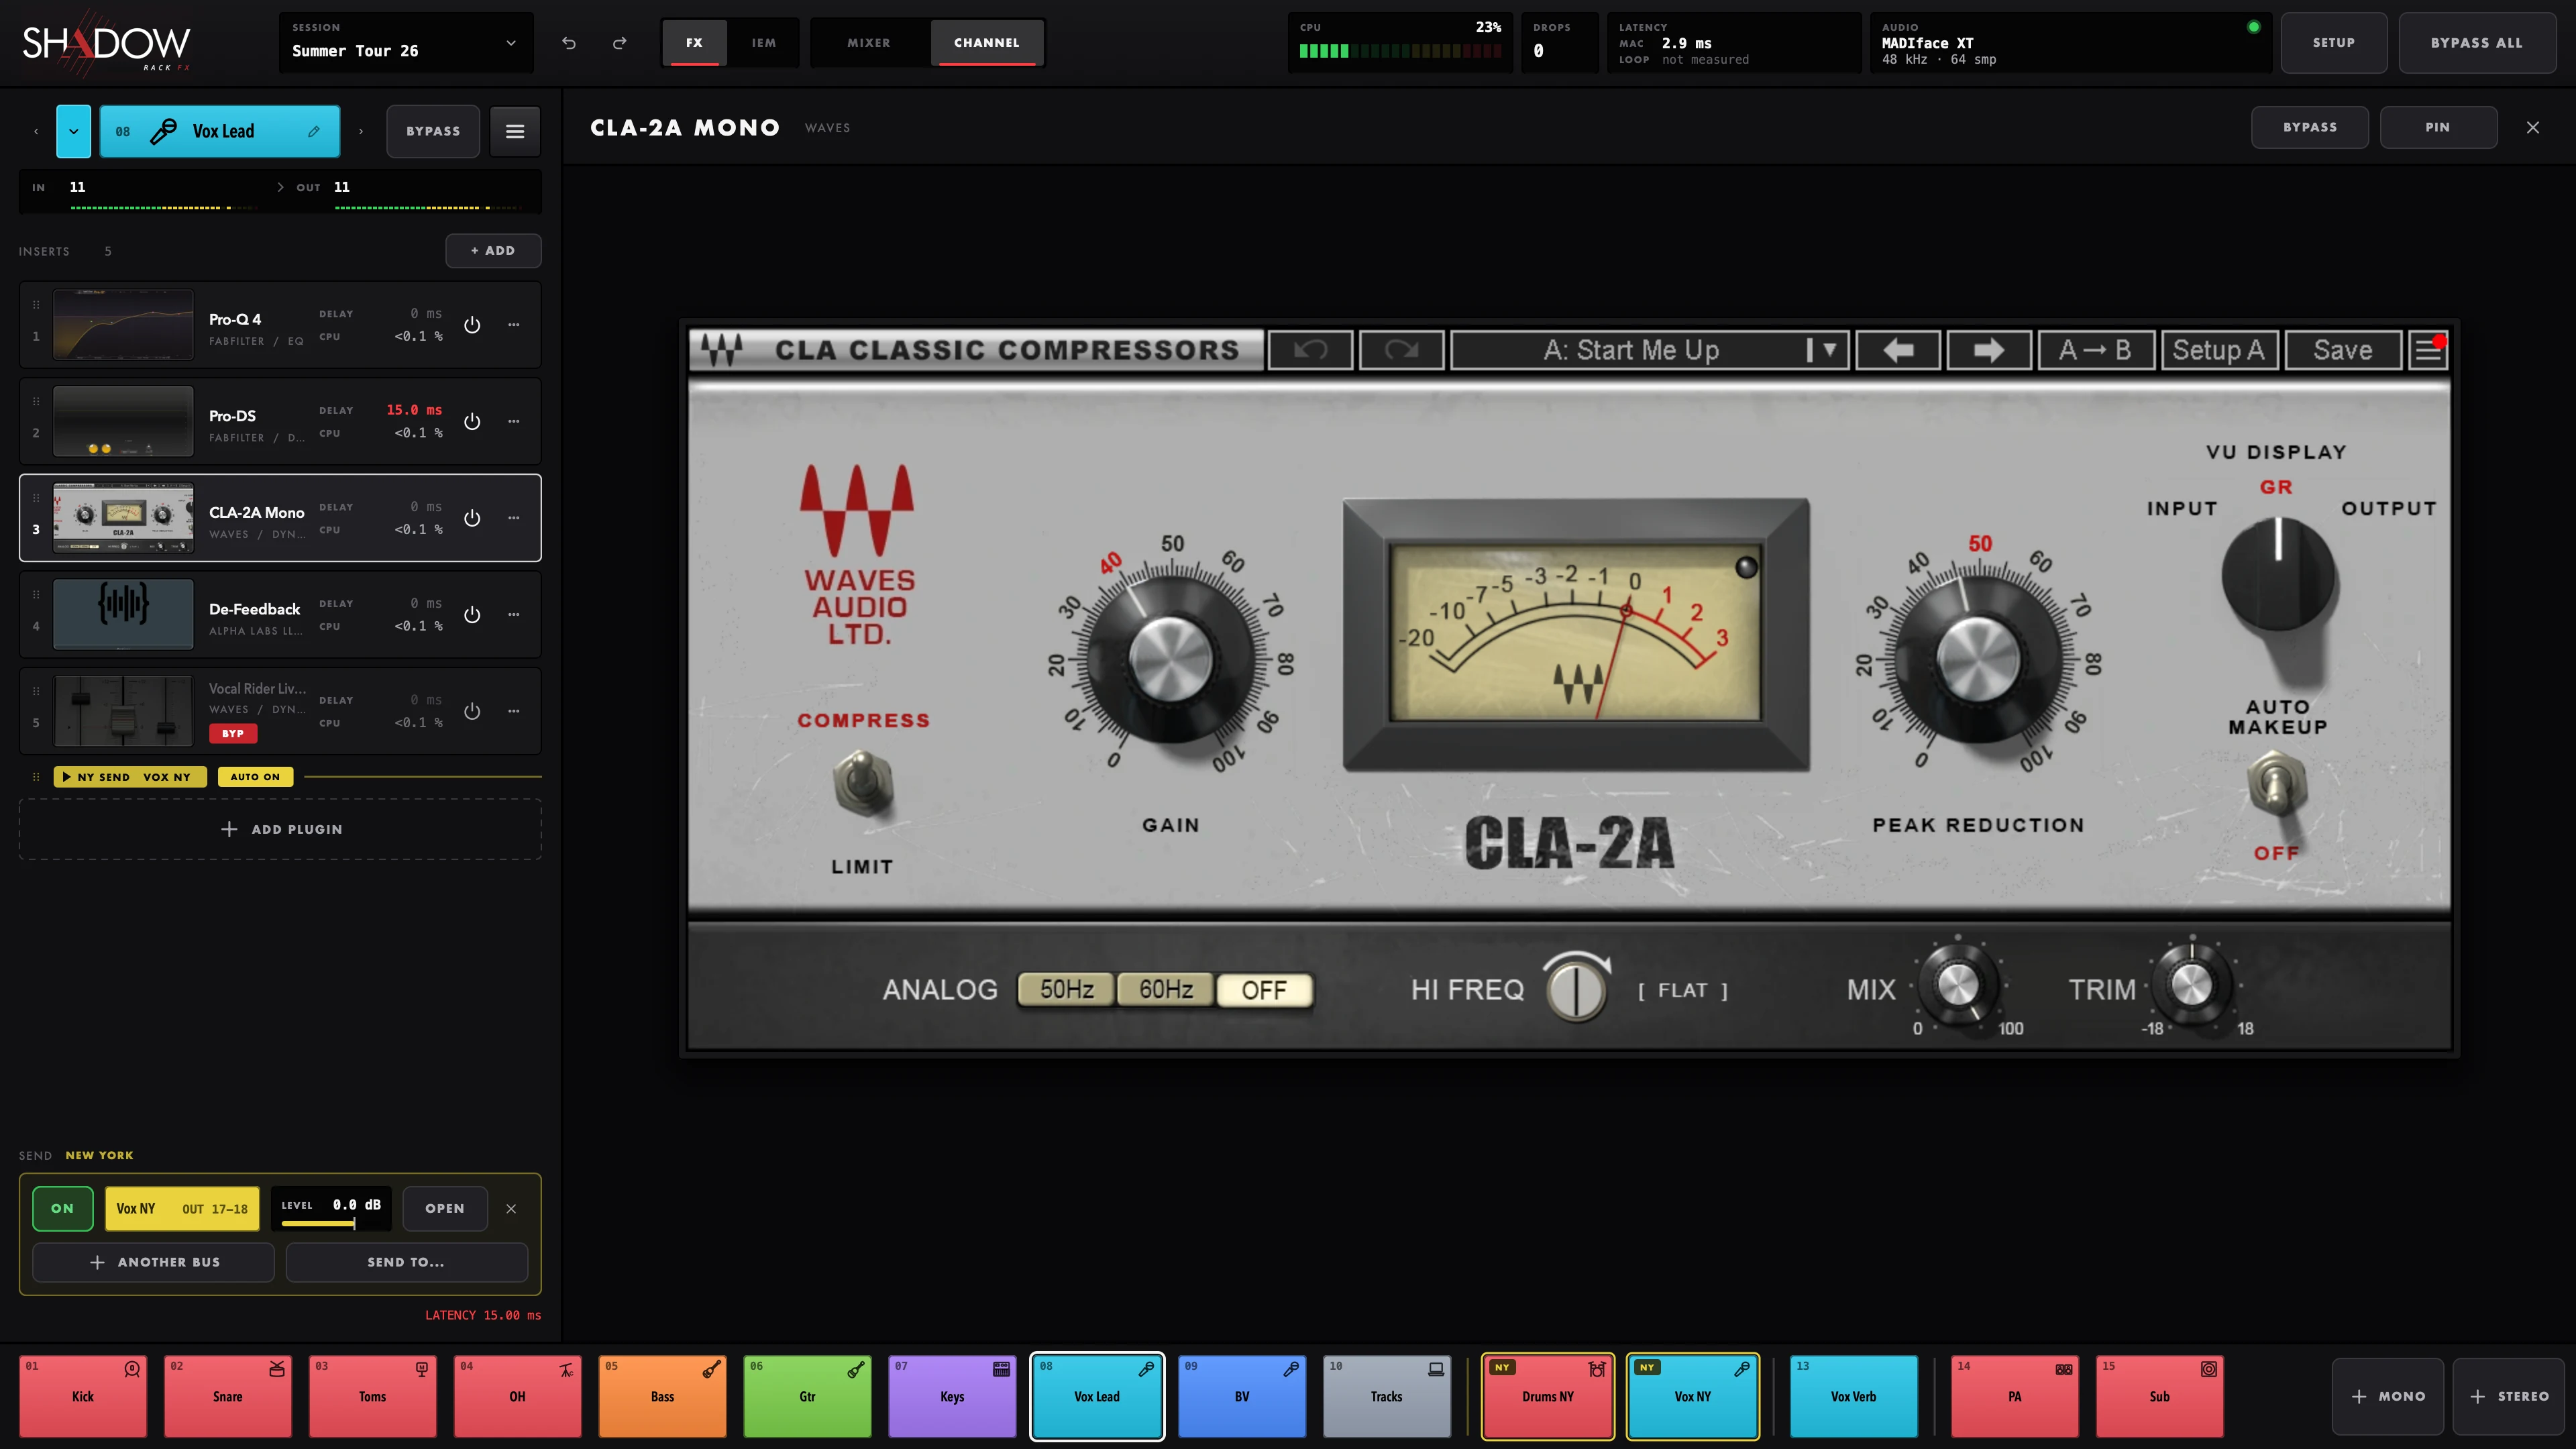Click the redo arrow in top toolbar
The image size is (2576, 1449).
pos(620,43)
